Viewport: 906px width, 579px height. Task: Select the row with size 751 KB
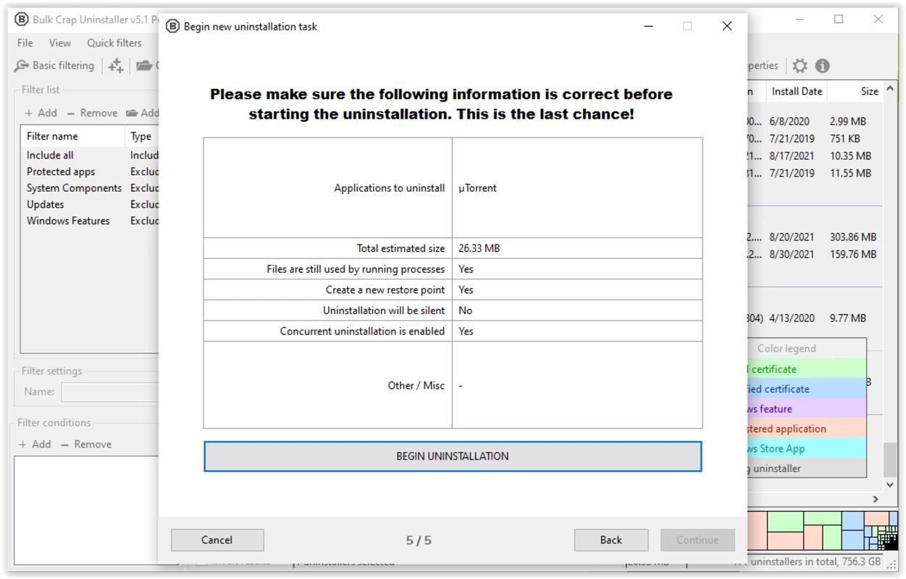click(815, 138)
